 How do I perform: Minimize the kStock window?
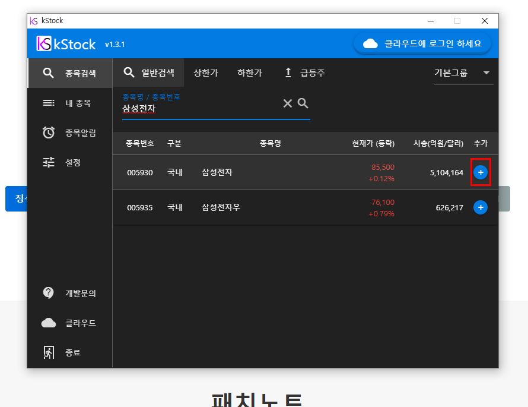431,21
